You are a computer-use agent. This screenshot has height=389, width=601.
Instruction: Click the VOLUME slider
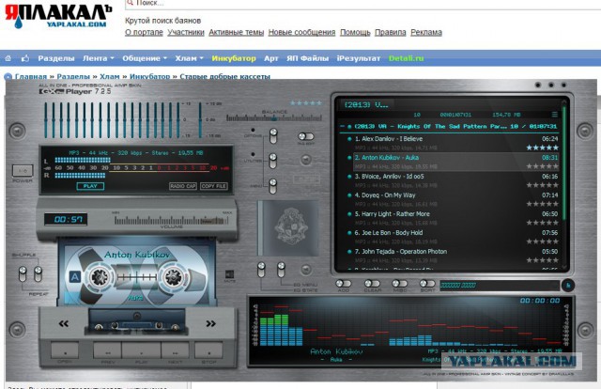pos(171,220)
